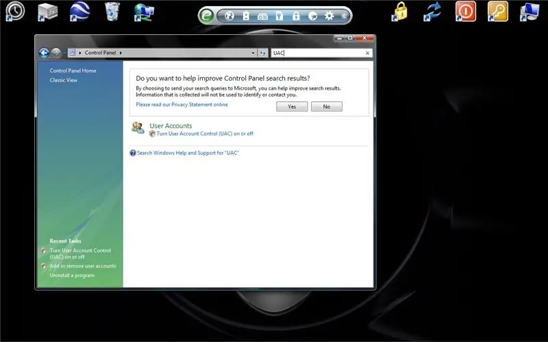
Task: Click the battery icon in the dock
Action: point(246,16)
